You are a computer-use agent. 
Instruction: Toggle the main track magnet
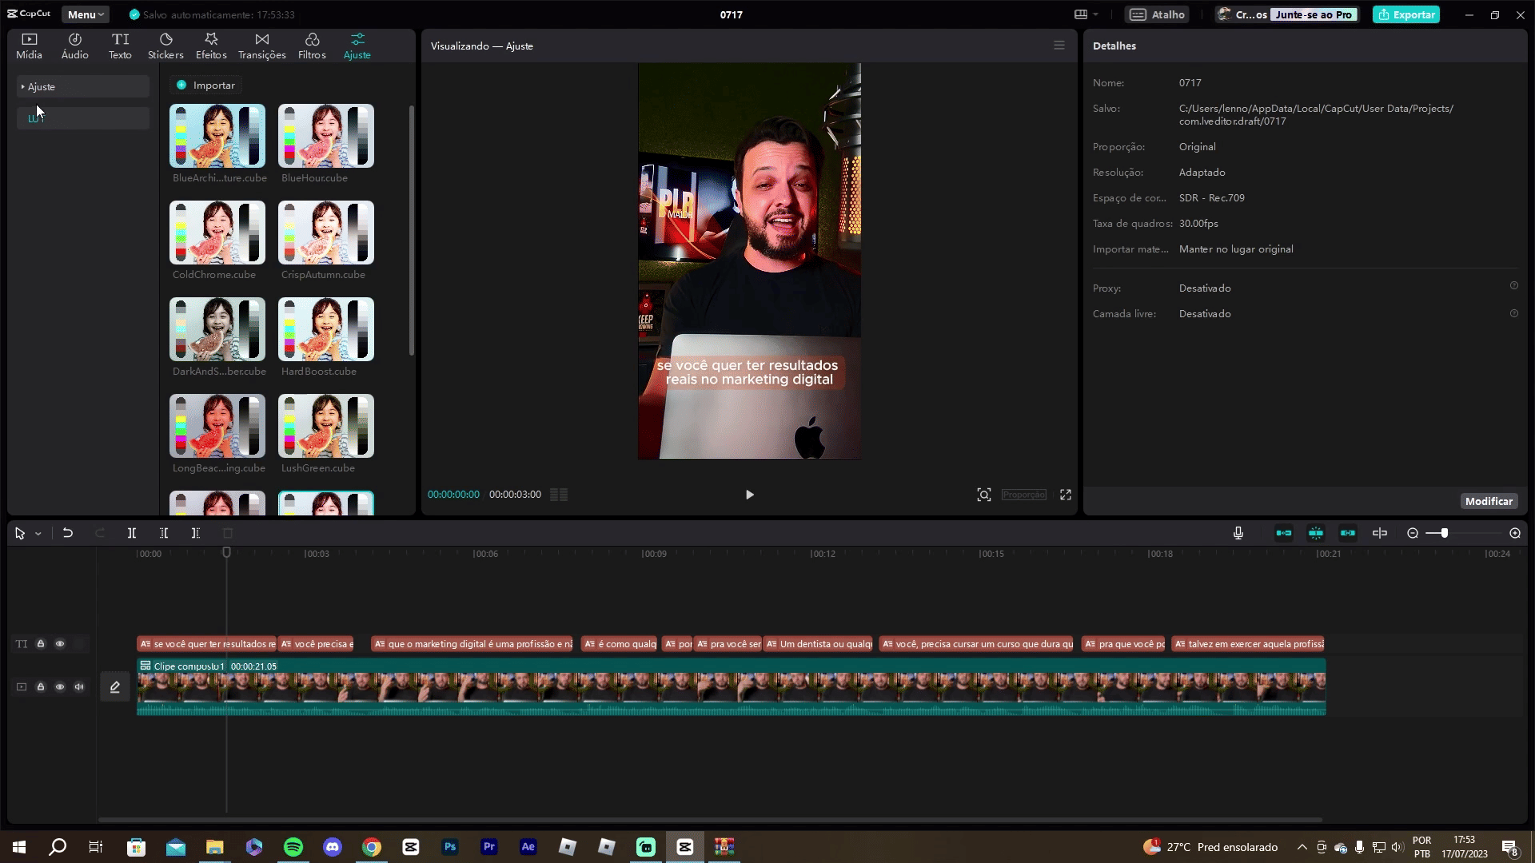(1284, 533)
